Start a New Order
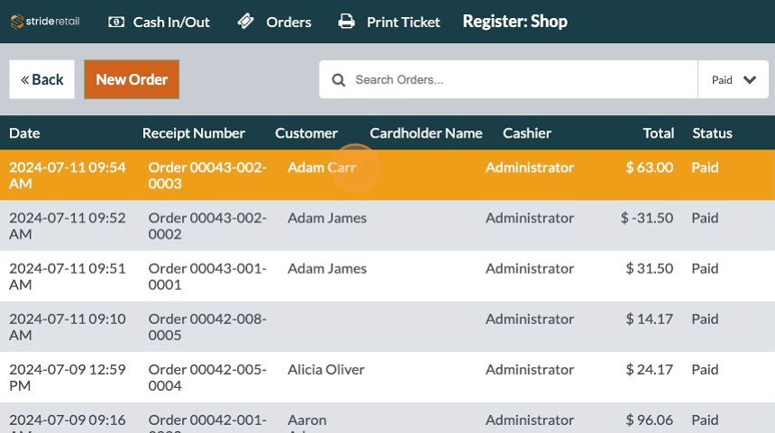 (132, 79)
